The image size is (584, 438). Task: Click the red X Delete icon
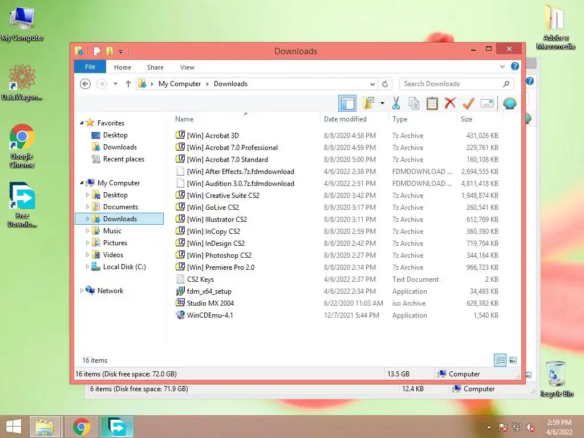[x=451, y=103]
